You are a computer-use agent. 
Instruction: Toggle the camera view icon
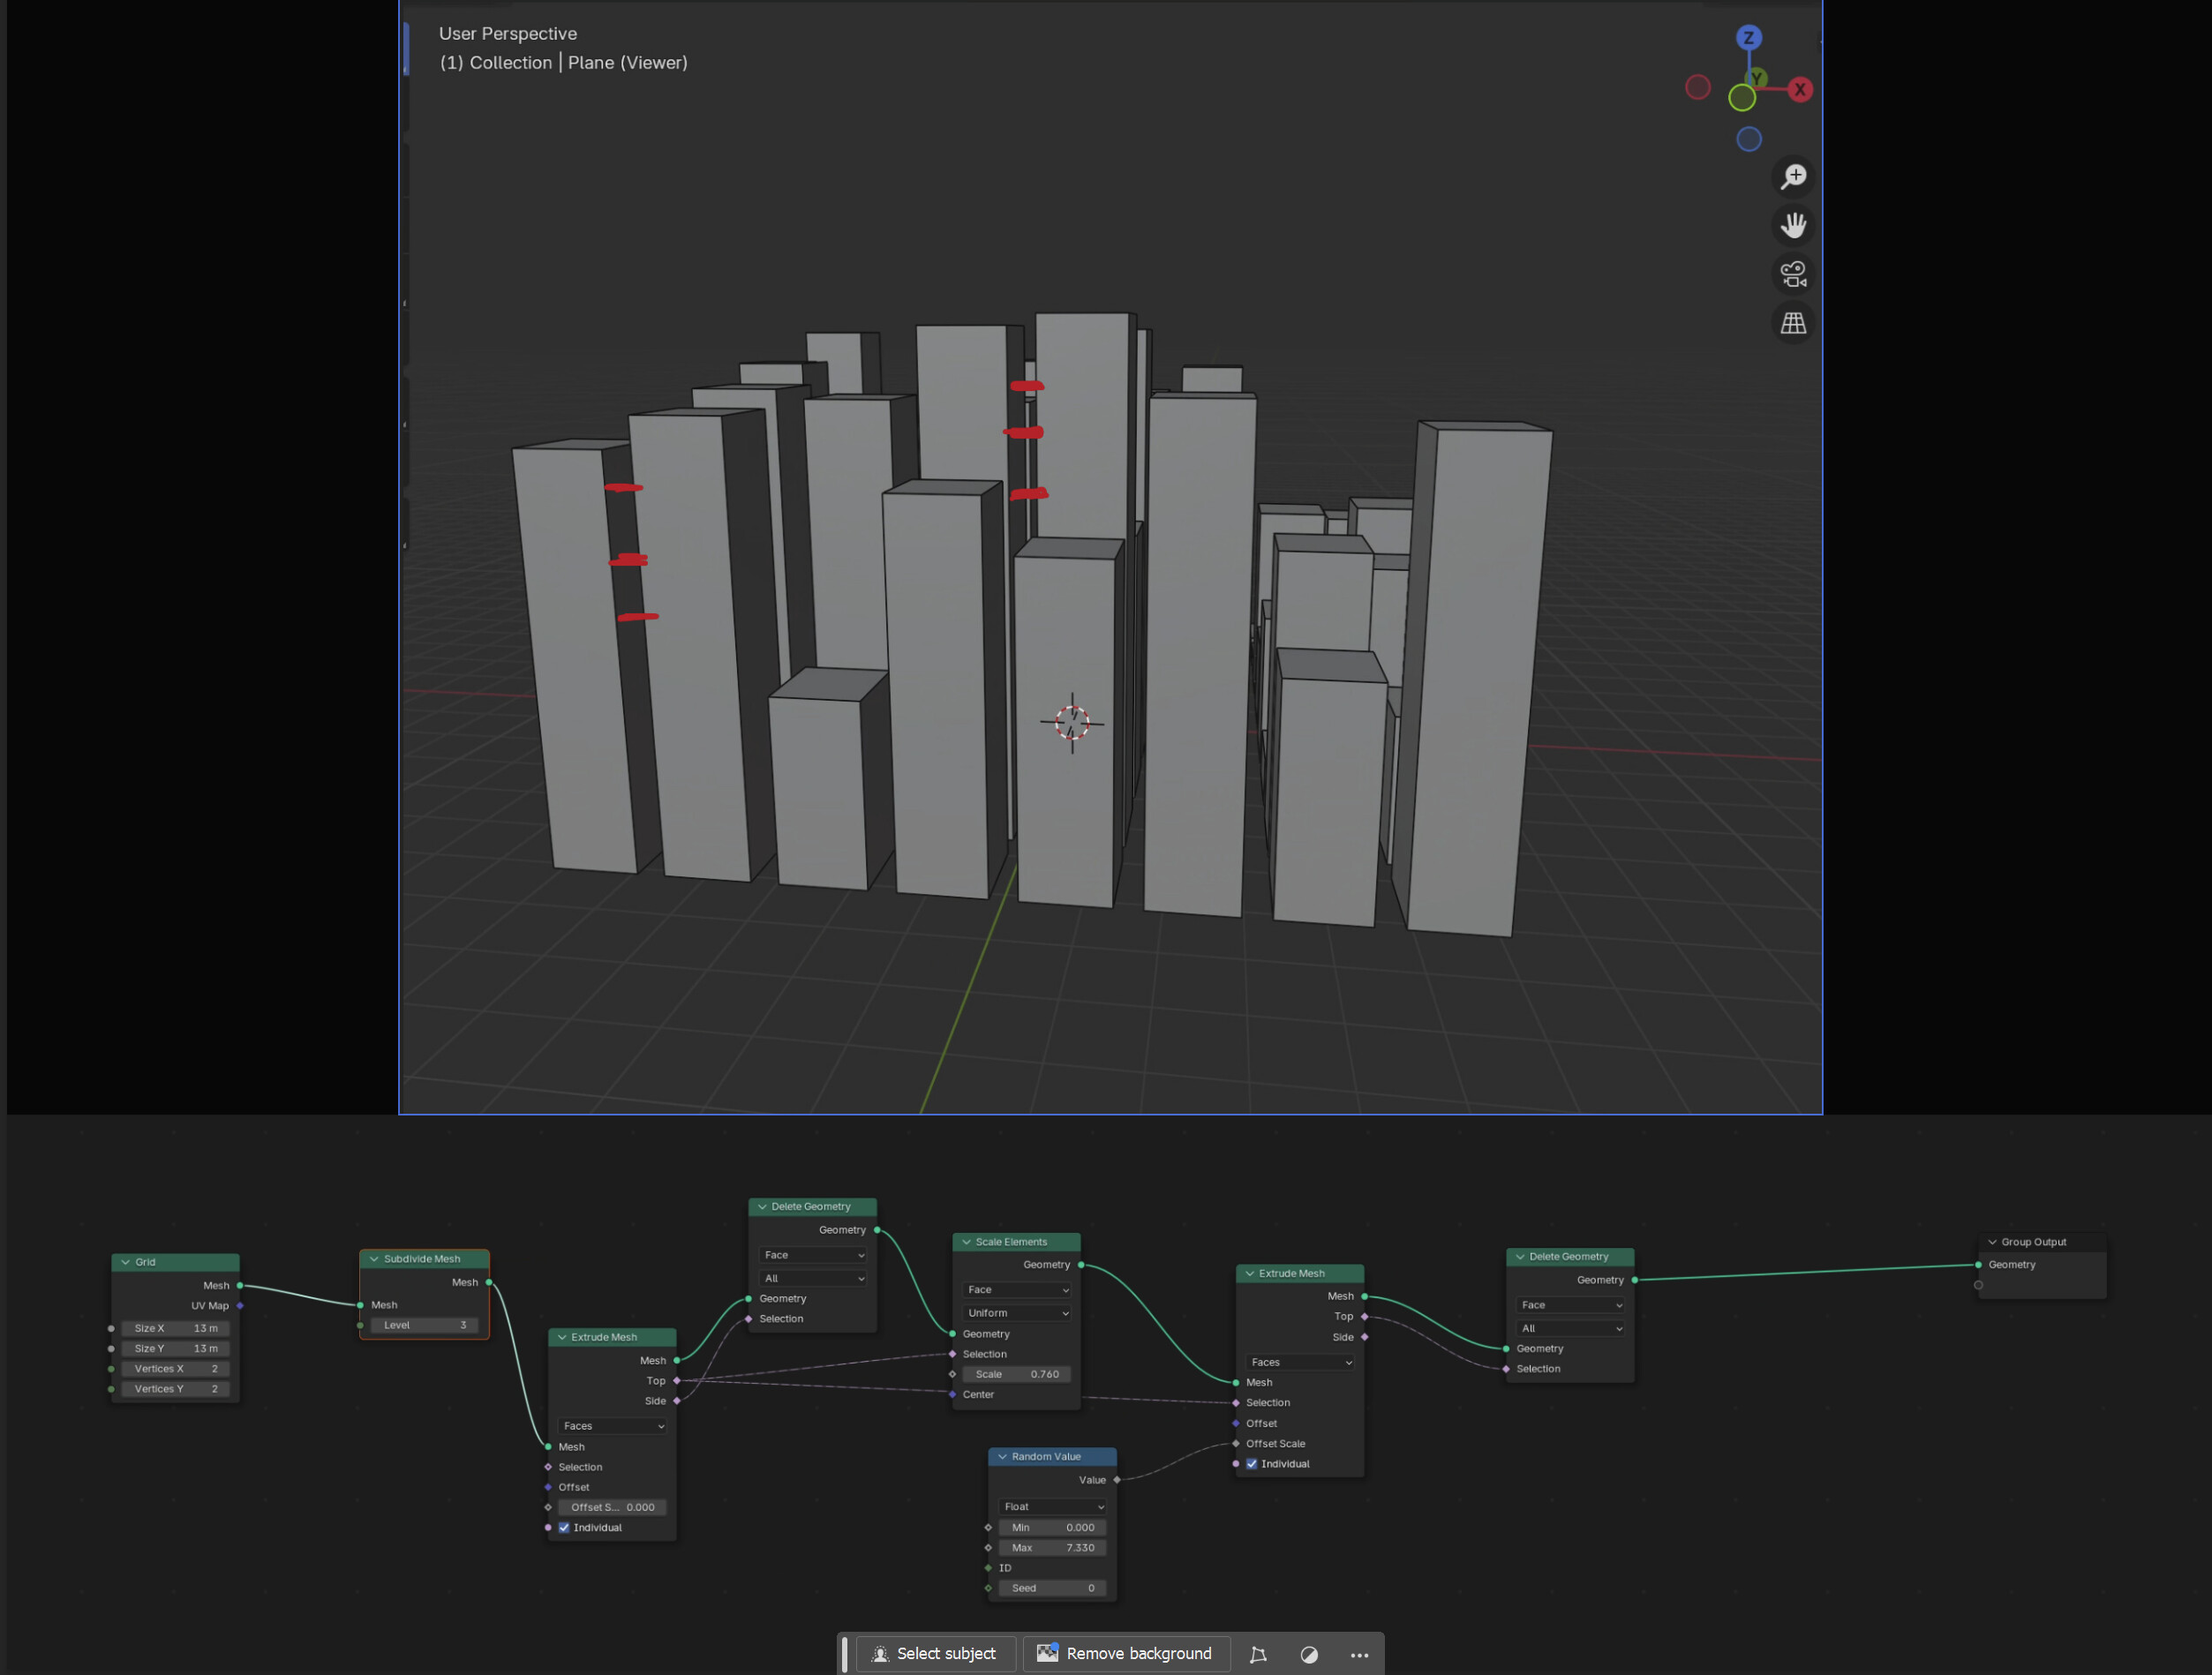coord(1794,274)
